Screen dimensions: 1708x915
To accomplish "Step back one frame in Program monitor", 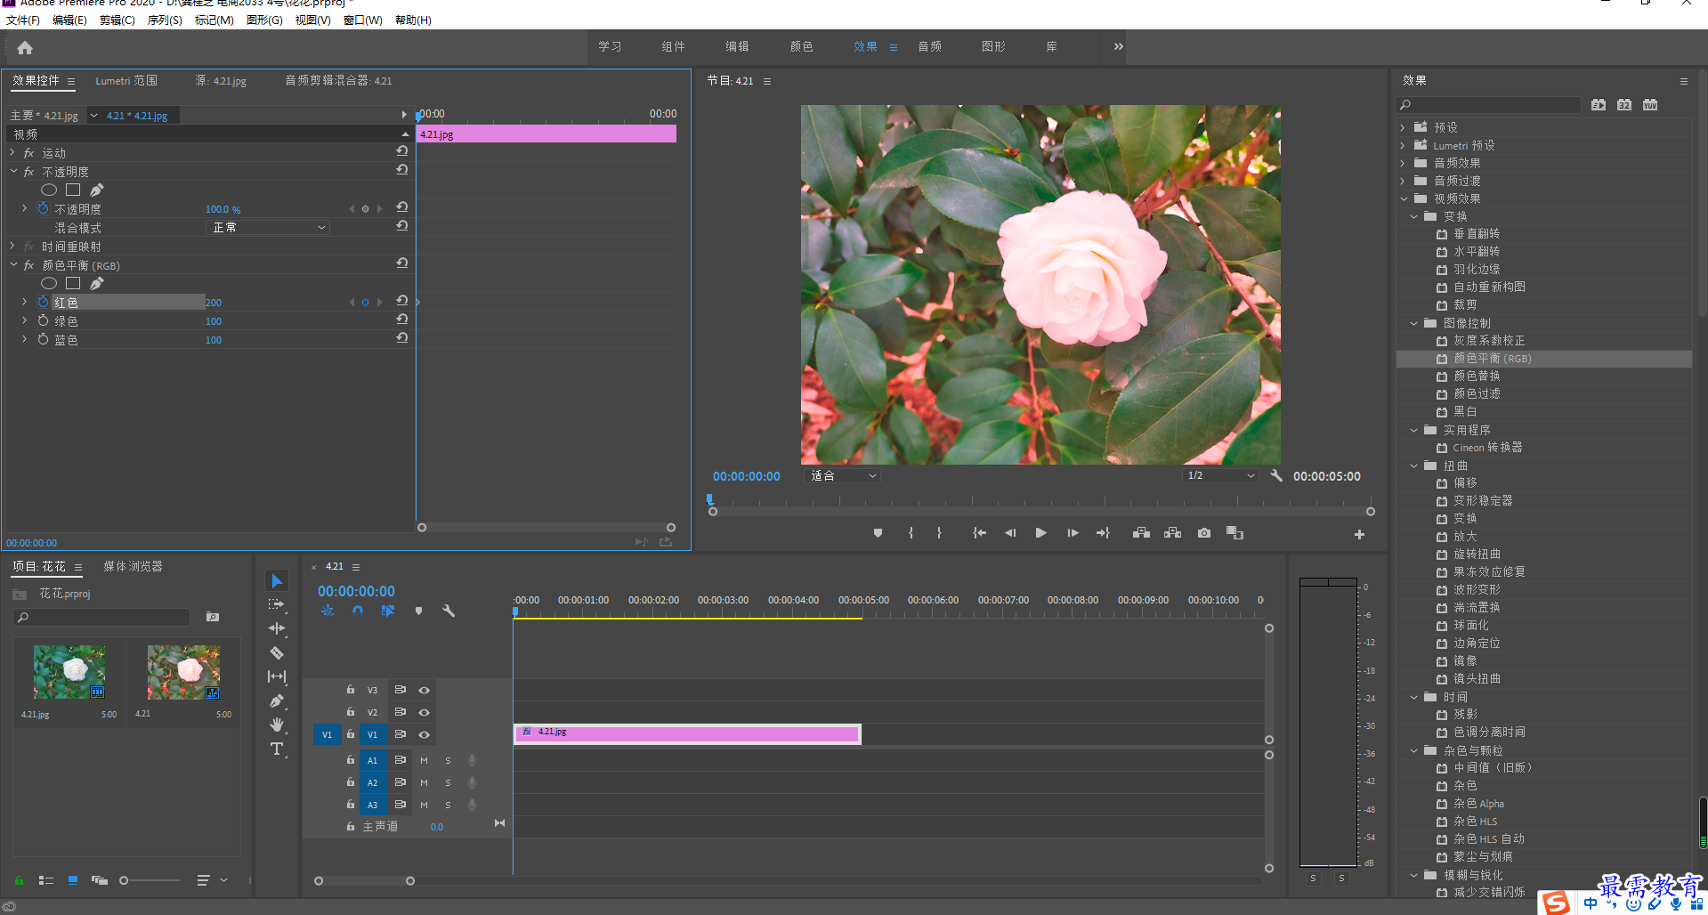I will [x=1010, y=533].
